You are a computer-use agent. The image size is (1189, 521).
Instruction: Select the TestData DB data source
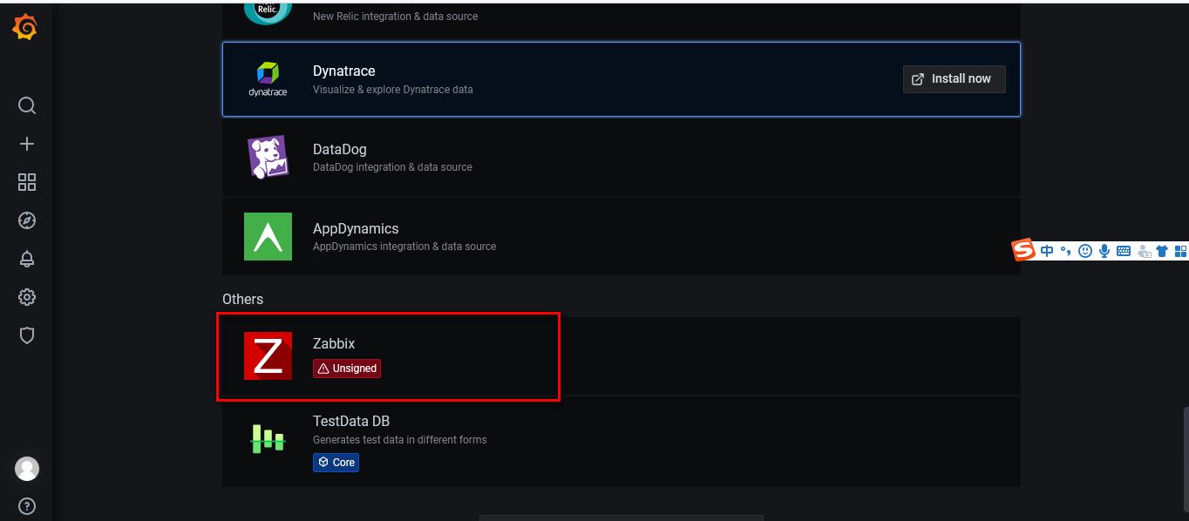pyautogui.click(x=621, y=442)
